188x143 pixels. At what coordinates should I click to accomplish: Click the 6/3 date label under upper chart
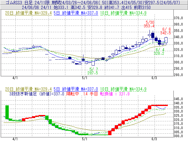pyautogui.click(x=154, y=78)
